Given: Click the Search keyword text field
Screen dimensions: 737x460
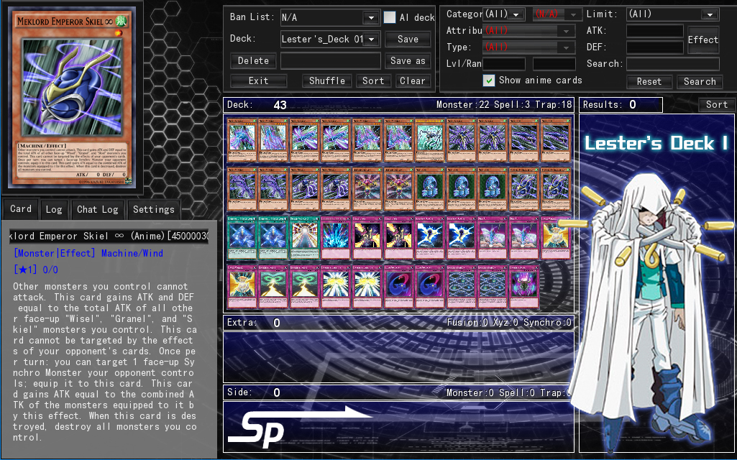Looking at the screenshot, I should pos(672,64).
